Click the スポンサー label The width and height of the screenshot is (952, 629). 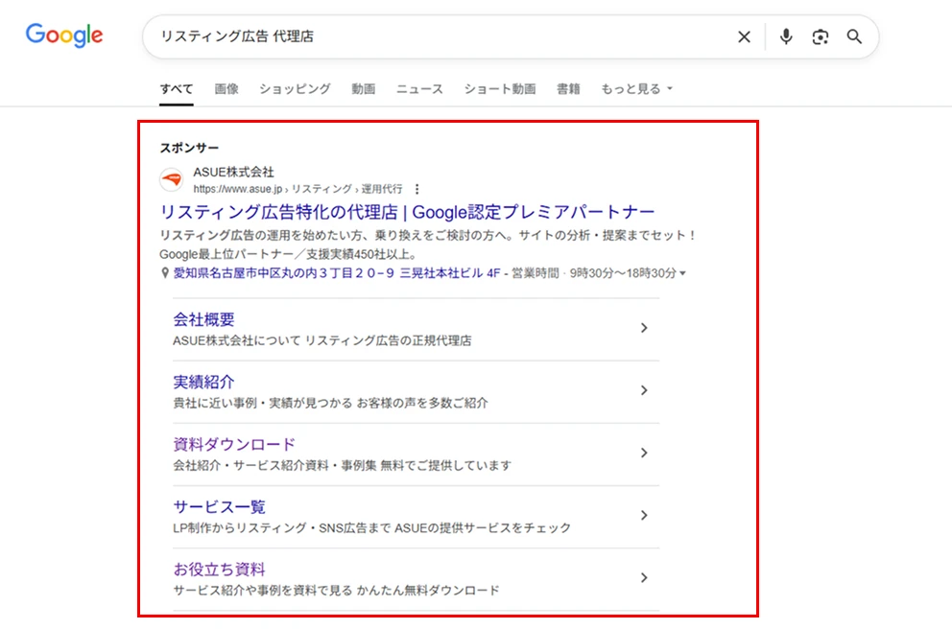click(189, 148)
